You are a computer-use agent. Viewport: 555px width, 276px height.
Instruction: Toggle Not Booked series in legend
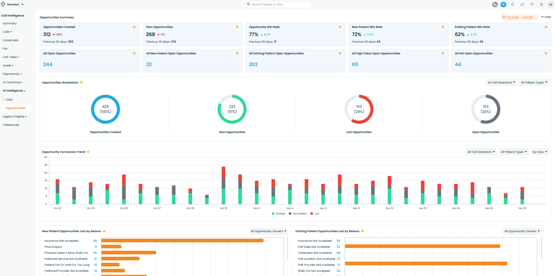[297, 214]
